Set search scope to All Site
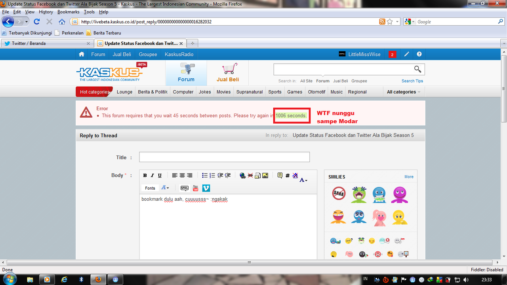The width and height of the screenshot is (507, 285). (306, 81)
